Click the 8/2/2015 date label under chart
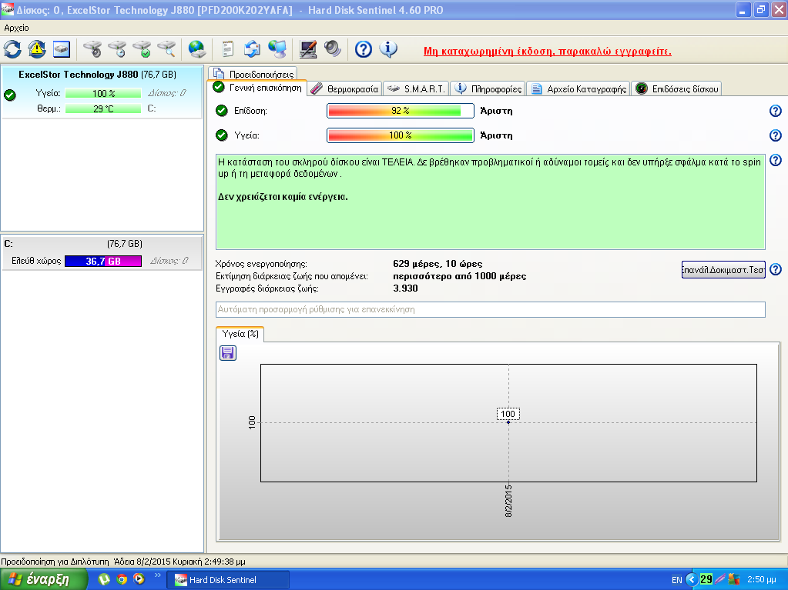 pyautogui.click(x=508, y=501)
